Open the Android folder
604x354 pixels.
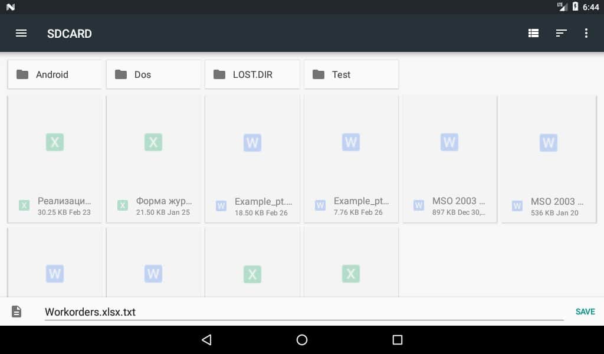54,74
